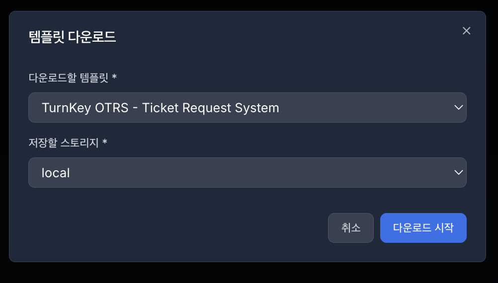This screenshot has height=283, width=498.
Task: Expand the storage list currently set to local
Action: click(x=247, y=172)
